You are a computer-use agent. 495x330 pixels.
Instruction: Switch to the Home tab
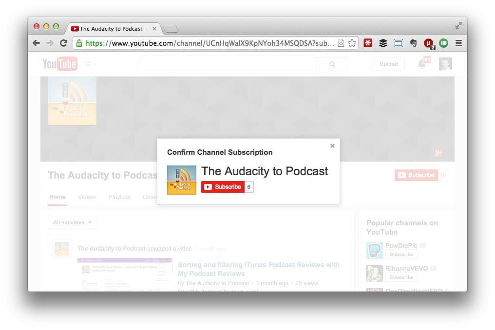coord(57,197)
